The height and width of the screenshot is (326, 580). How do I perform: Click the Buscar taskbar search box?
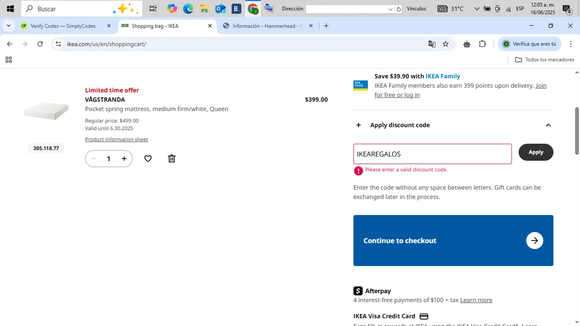(x=82, y=9)
